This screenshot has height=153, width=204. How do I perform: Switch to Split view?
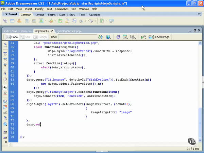click(28, 37)
